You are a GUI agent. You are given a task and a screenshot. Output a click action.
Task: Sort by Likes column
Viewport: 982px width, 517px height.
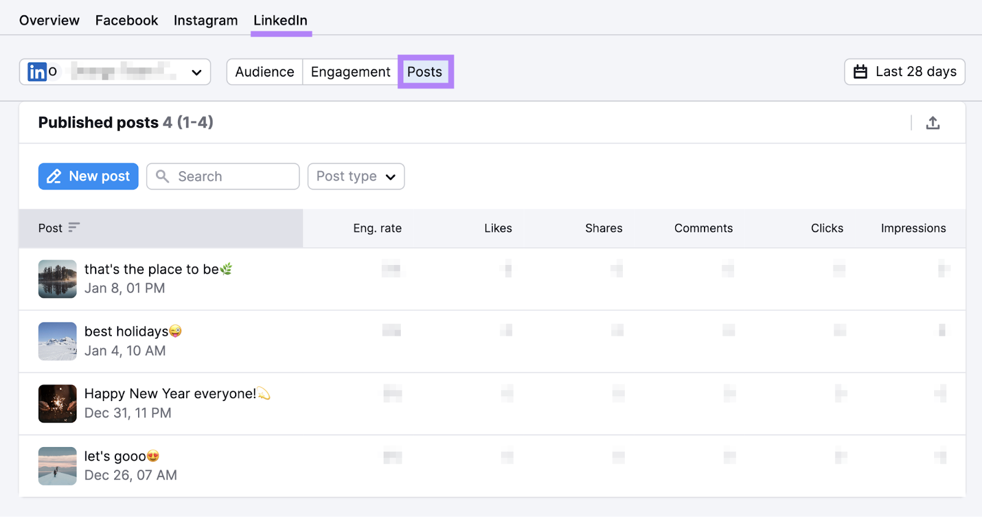tap(498, 228)
